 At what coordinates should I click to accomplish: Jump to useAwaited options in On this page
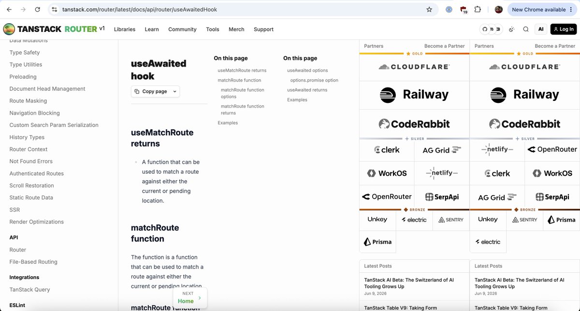click(307, 71)
